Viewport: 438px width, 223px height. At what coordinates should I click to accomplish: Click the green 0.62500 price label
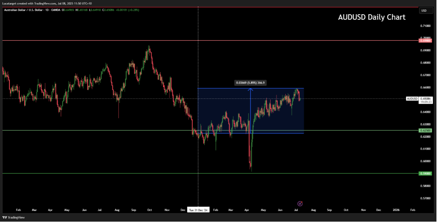pyautogui.click(x=425, y=130)
